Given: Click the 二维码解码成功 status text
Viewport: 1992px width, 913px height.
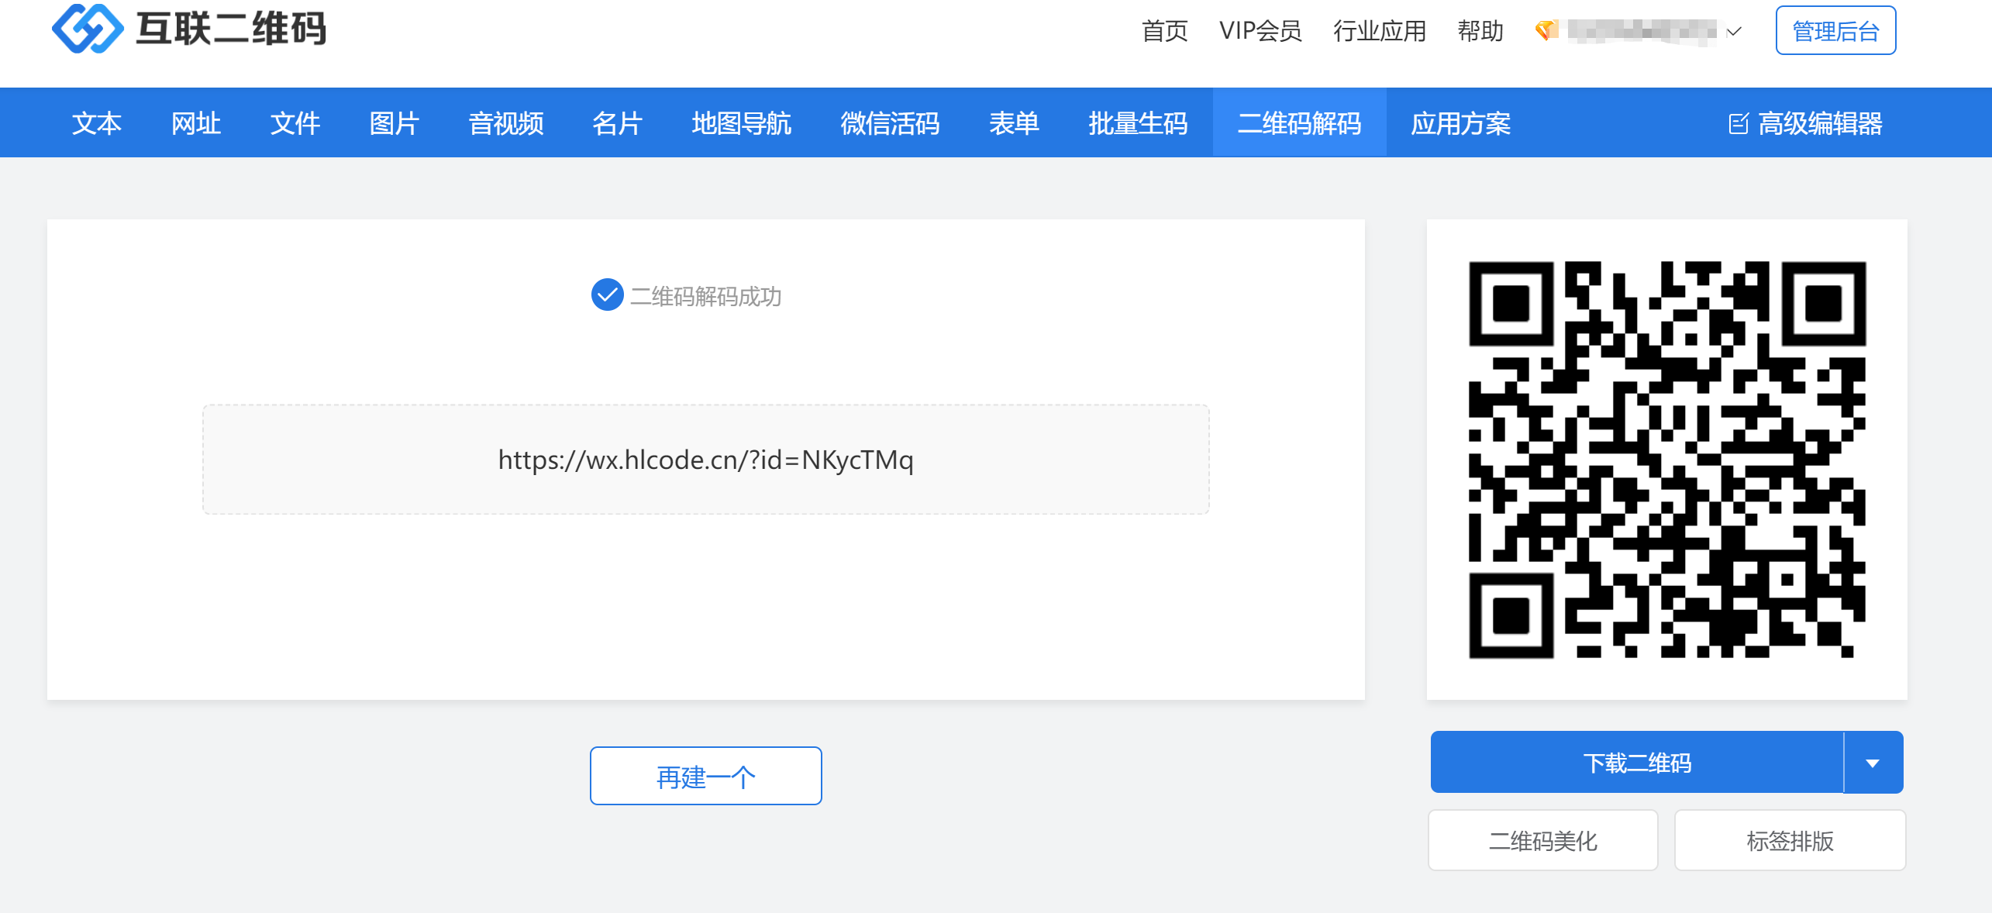Looking at the screenshot, I should (705, 296).
